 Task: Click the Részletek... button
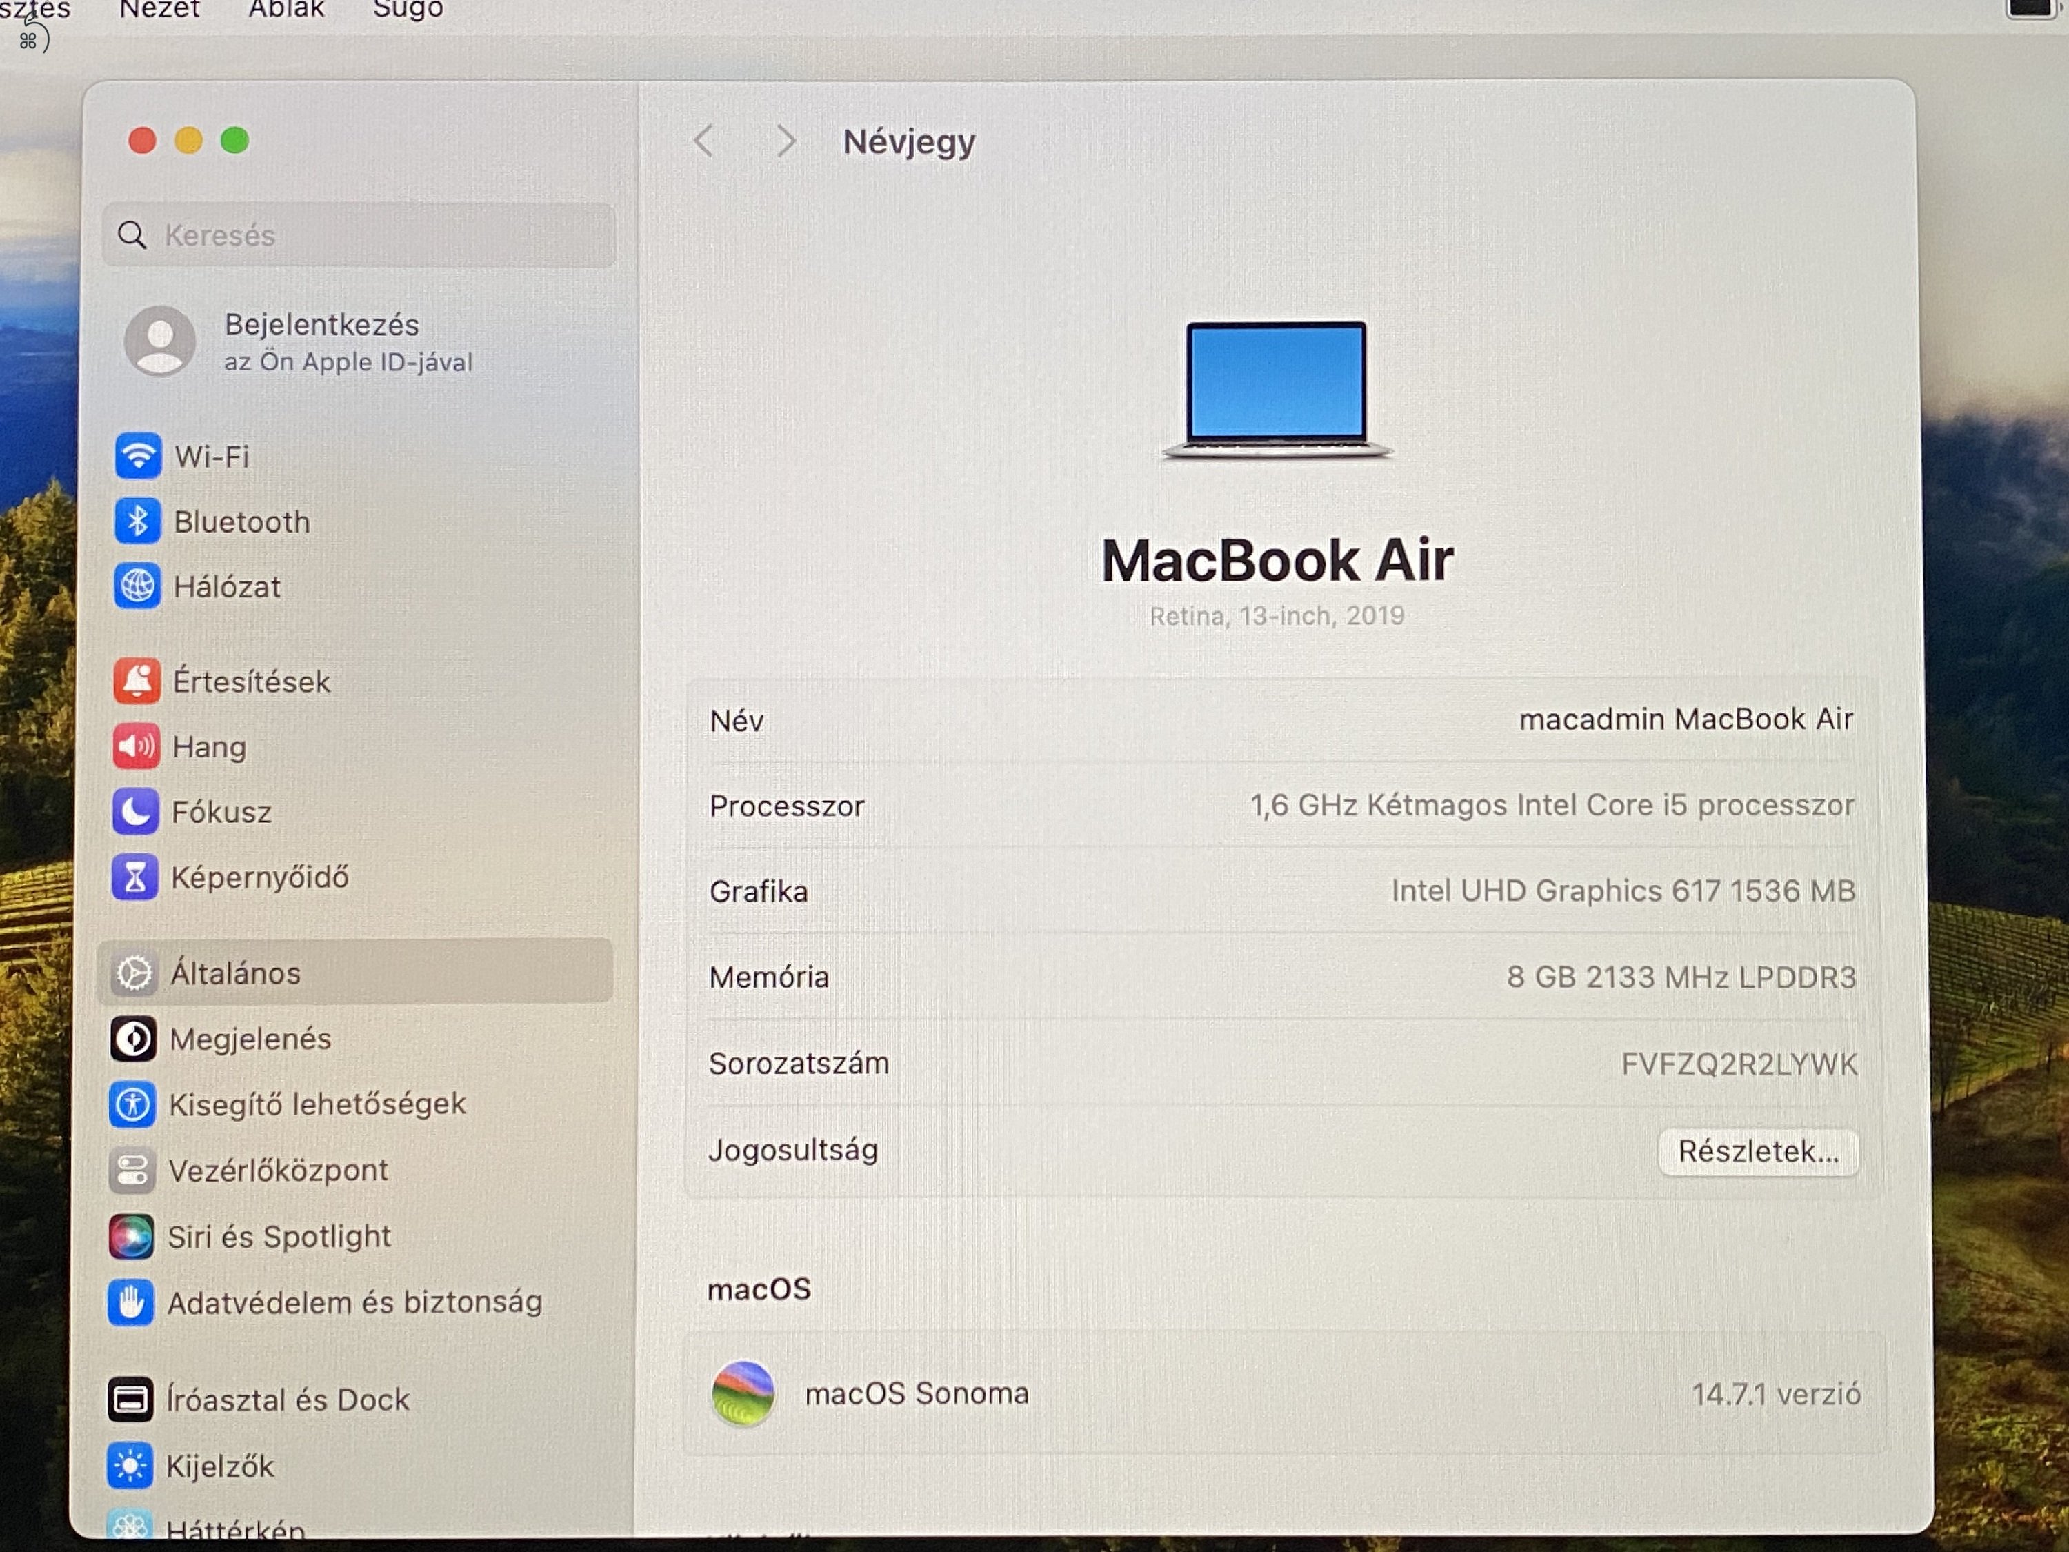pyautogui.click(x=1759, y=1152)
